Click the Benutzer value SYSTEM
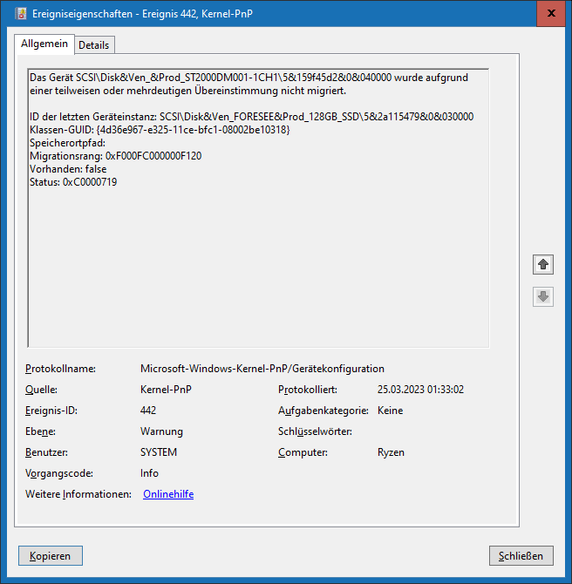This screenshot has width=572, height=584. pos(159,452)
